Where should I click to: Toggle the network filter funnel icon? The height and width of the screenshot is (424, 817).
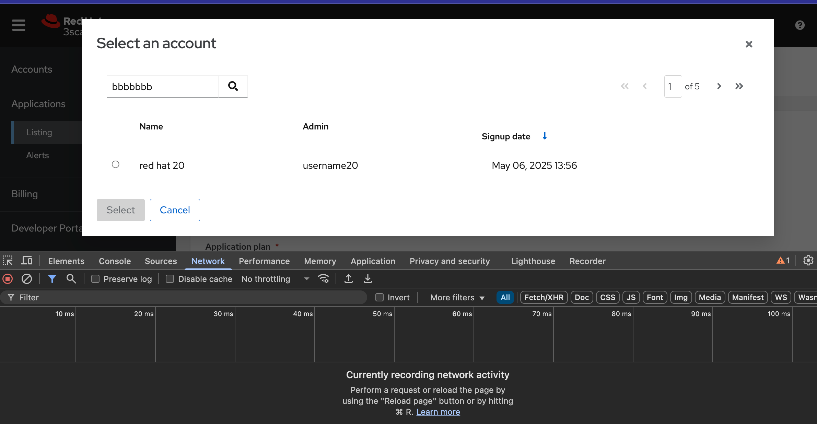pyautogui.click(x=52, y=279)
